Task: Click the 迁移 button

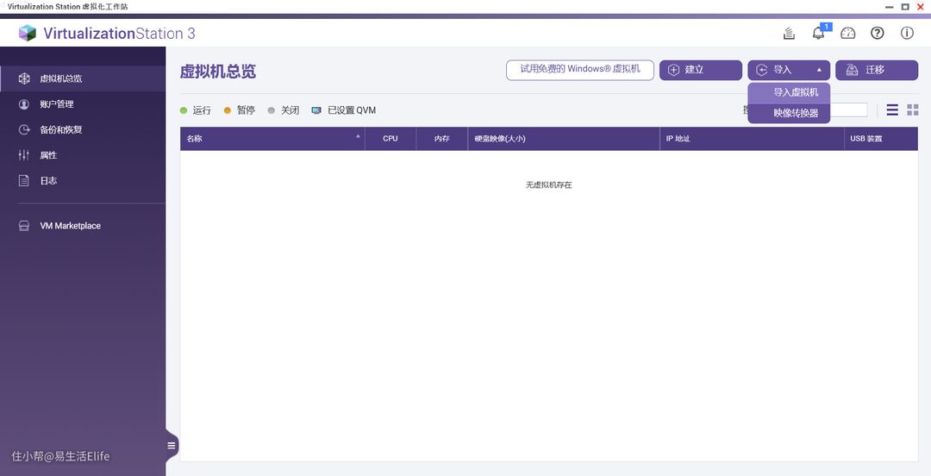Action: coord(876,70)
